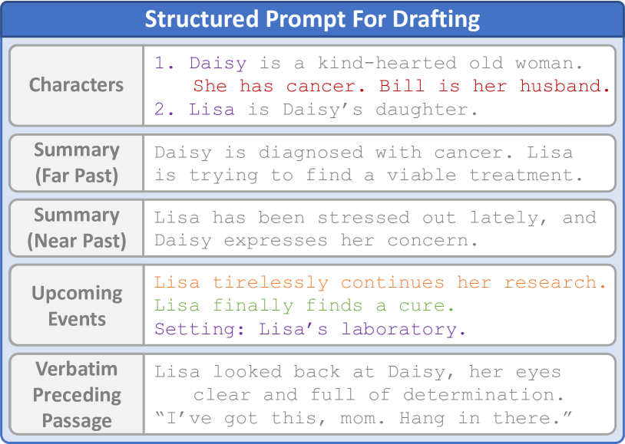Click Daisy expresses her concern text
This screenshot has height=444, width=625.
click(x=316, y=241)
